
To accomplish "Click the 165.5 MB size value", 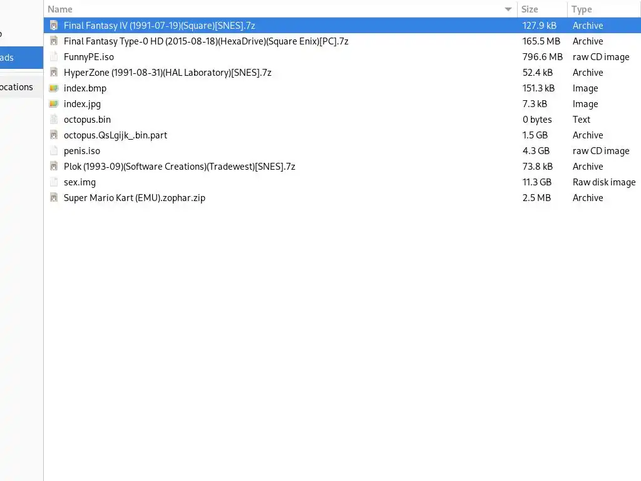I will pos(541,41).
